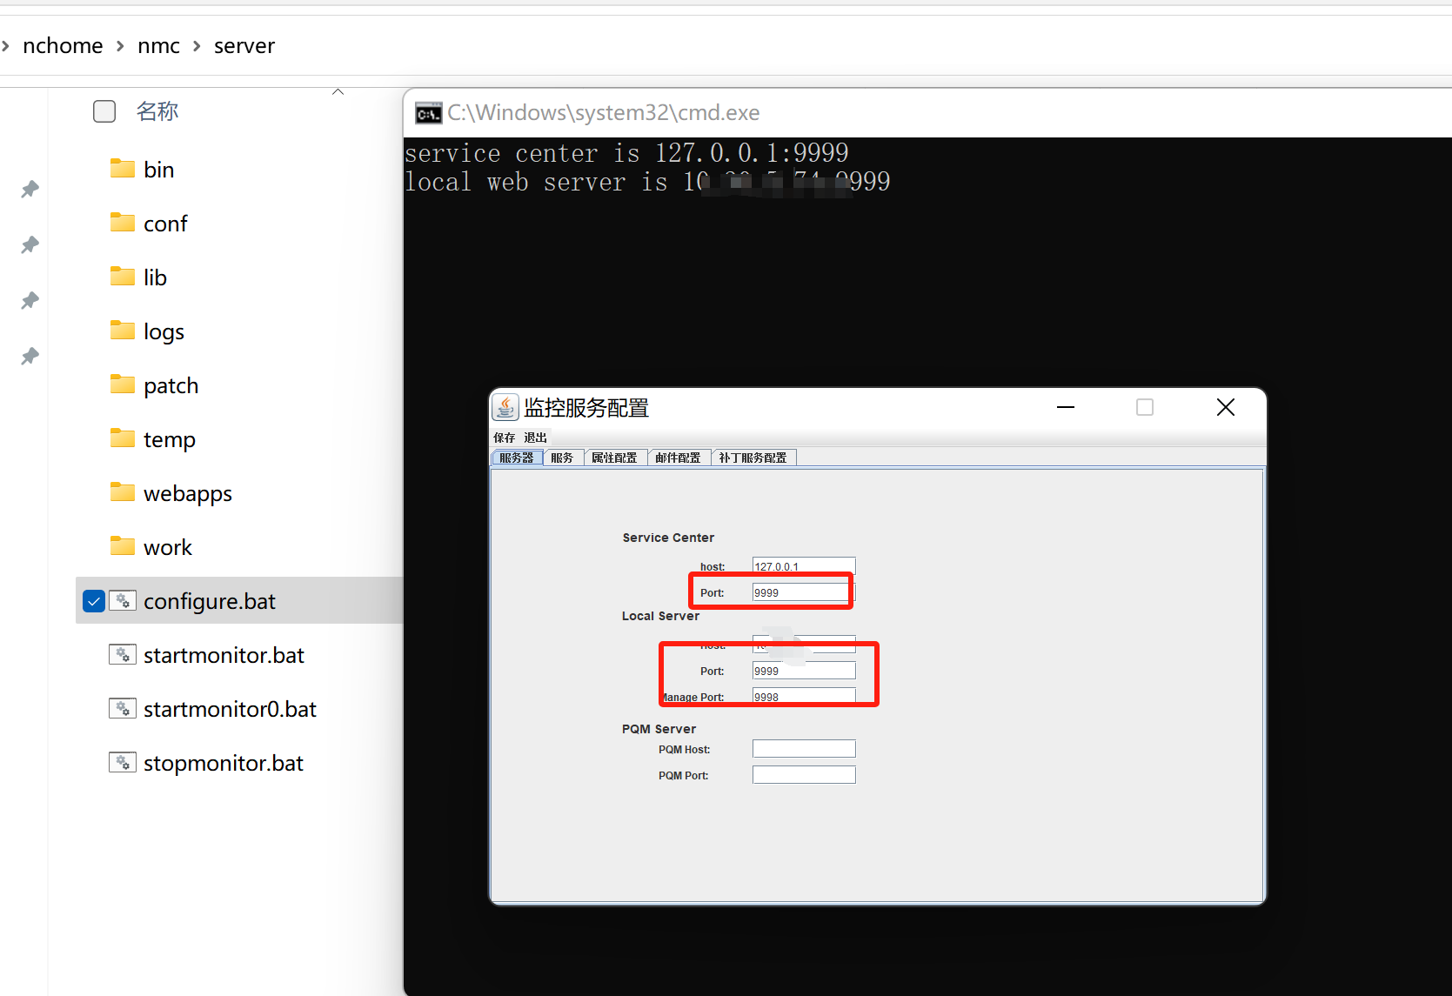Open the webapps folder icon
This screenshot has width=1452, height=996.
123,492
